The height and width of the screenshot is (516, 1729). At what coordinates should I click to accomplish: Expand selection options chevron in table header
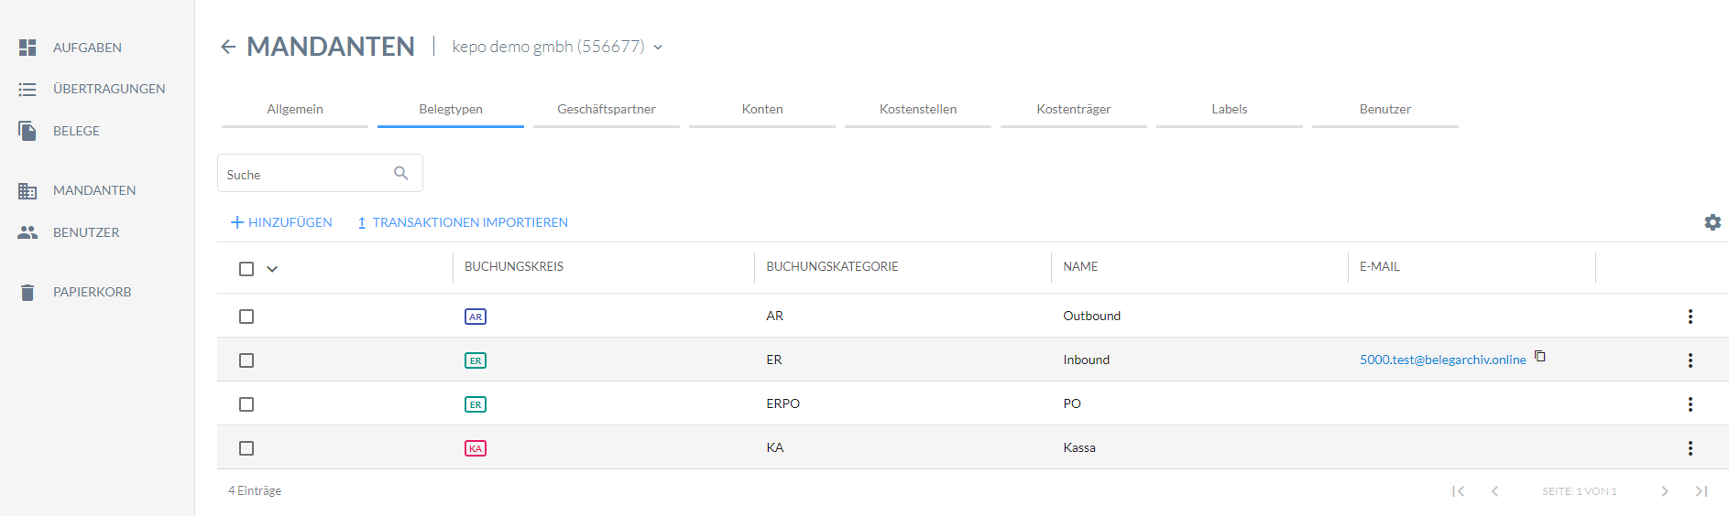click(272, 269)
